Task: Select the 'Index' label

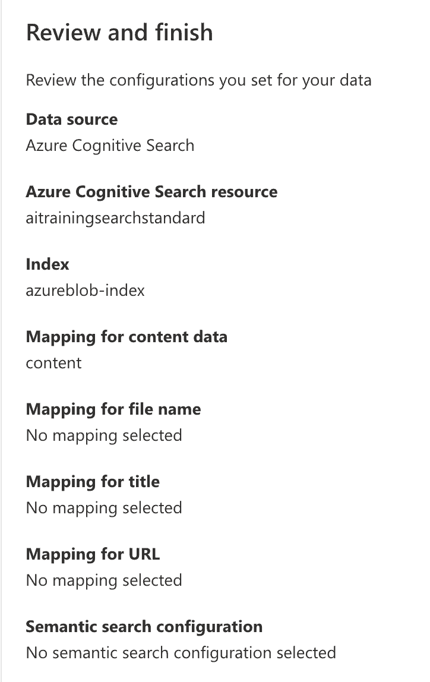Action: coord(48,264)
